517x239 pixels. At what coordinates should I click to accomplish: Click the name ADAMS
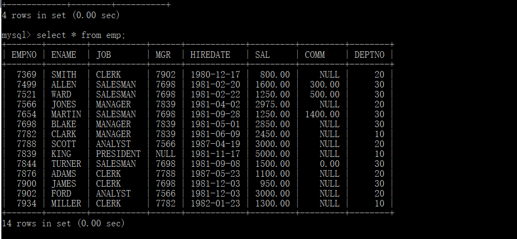pyautogui.click(x=64, y=173)
